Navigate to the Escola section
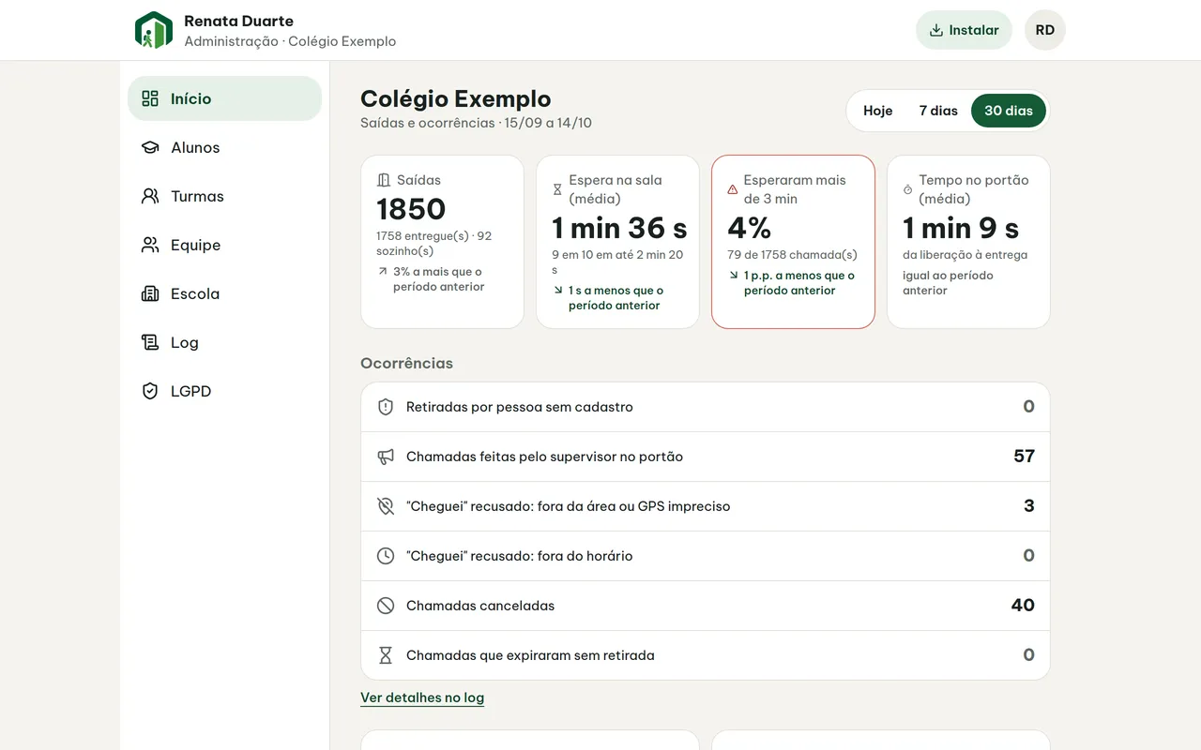The image size is (1201, 750). [224, 293]
